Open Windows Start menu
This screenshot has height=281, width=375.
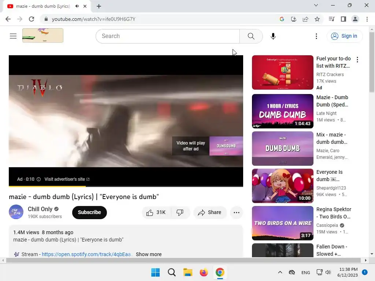(x=155, y=272)
